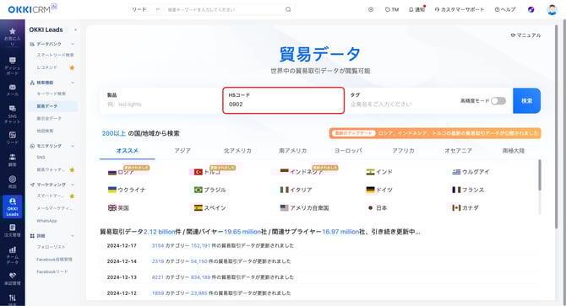Click the search magnifier icon in top bar
The image size is (566, 306).
coord(288,9)
